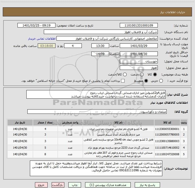The height and width of the screenshot is (188, 195).
Task: Click the پاسخ به نیاز button
Action: (x=147, y=185)
